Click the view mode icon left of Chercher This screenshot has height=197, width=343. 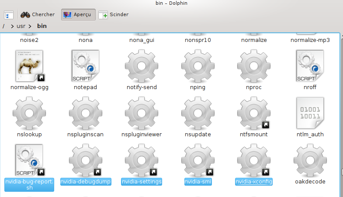(9, 15)
